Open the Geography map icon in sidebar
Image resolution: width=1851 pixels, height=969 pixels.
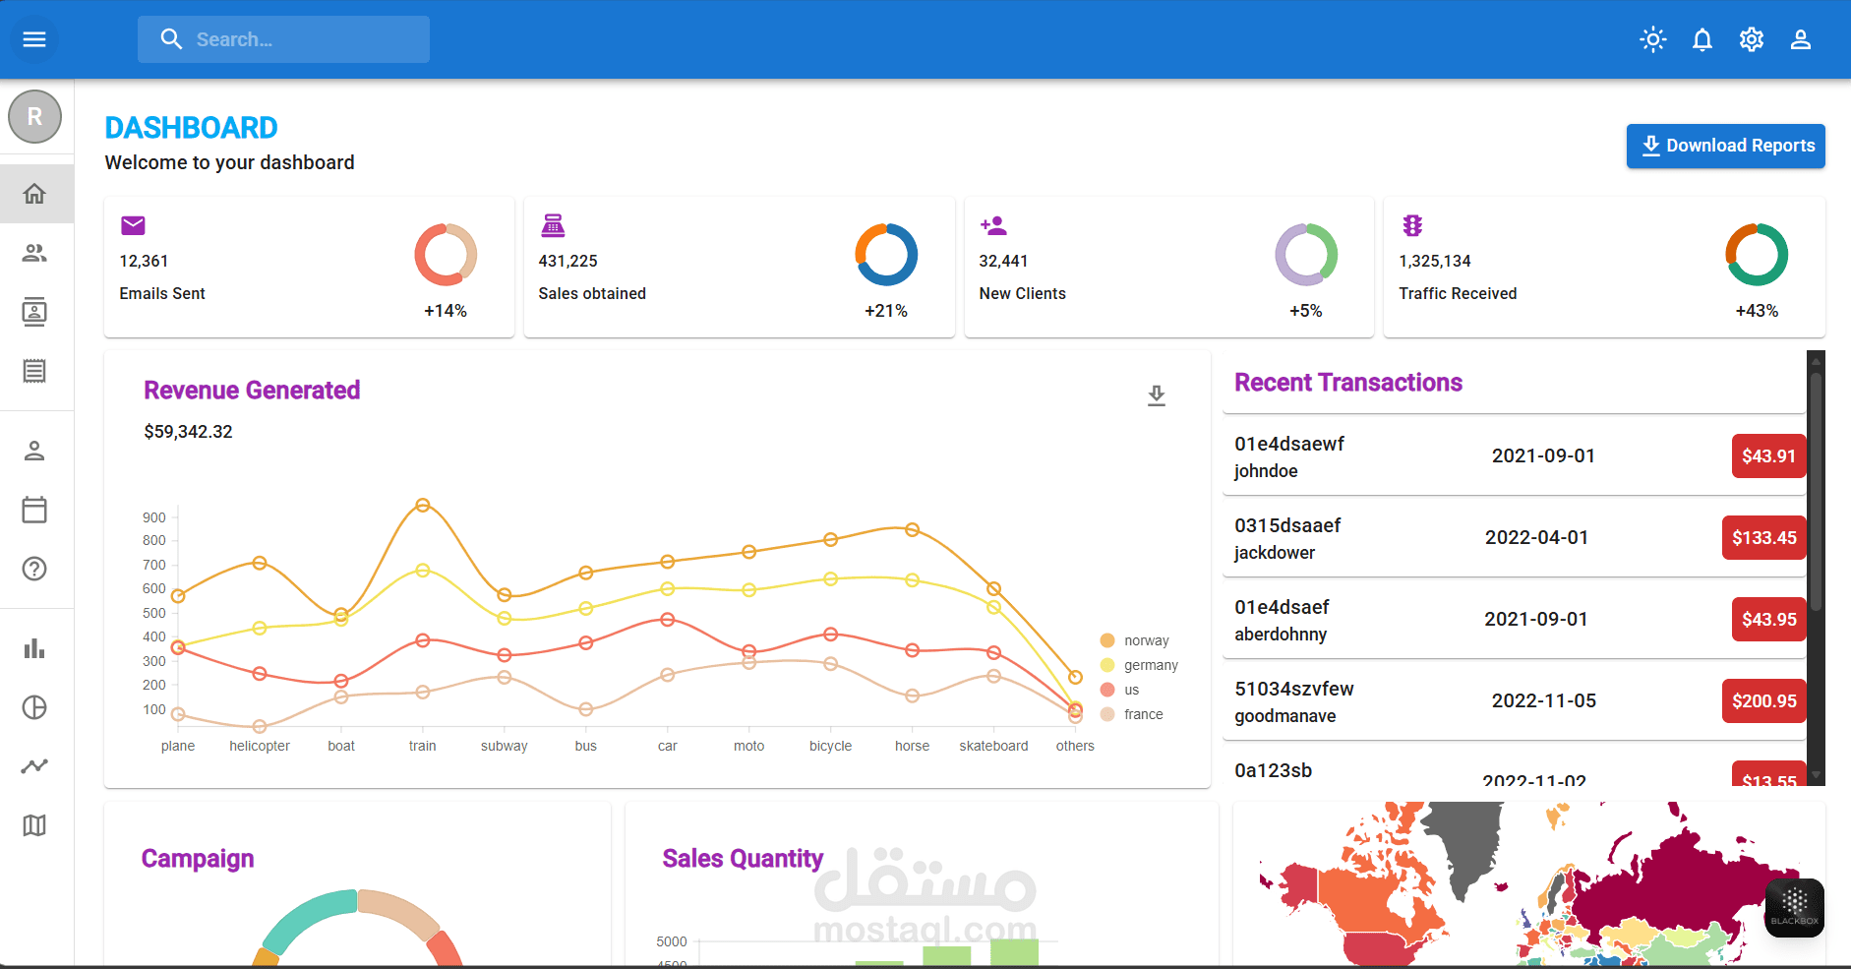tap(35, 824)
